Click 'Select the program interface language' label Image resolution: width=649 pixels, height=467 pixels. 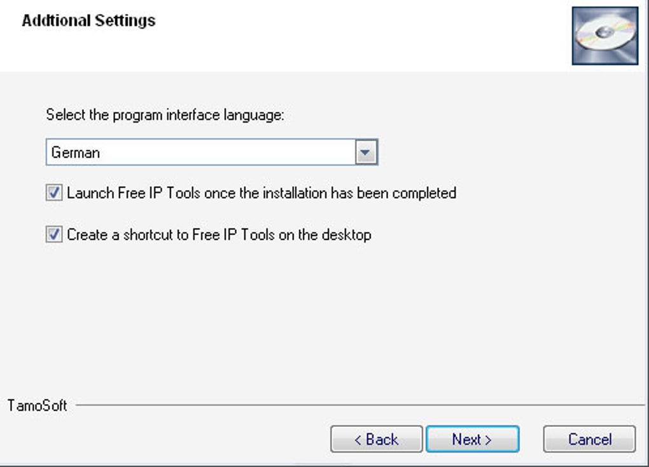coord(165,115)
